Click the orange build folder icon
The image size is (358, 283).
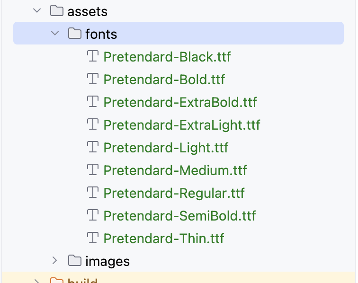(x=56, y=280)
